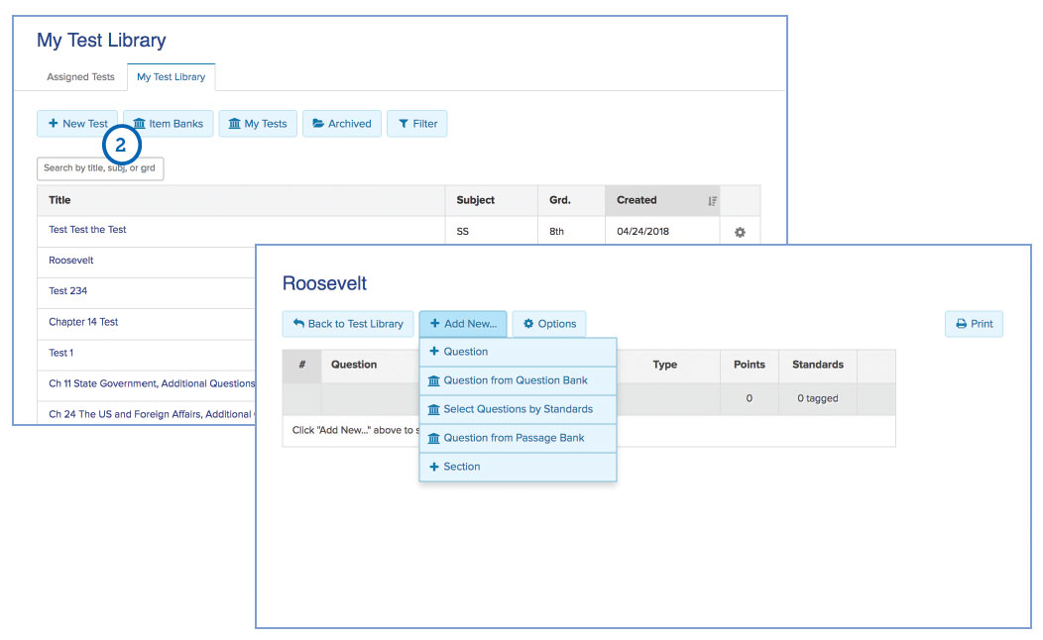Choose Question from Passage Bank
The image size is (1043, 640).
tap(519, 437)
